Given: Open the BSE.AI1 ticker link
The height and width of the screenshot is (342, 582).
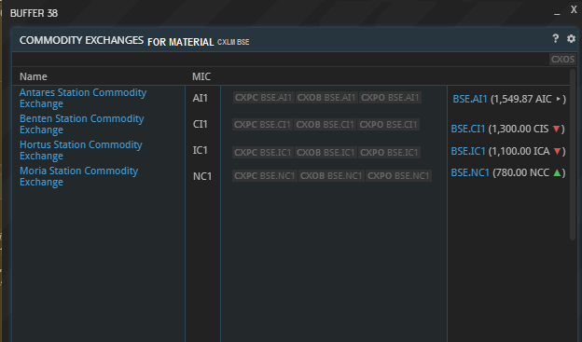Looking at the screenshot, I should click(469, 99).
